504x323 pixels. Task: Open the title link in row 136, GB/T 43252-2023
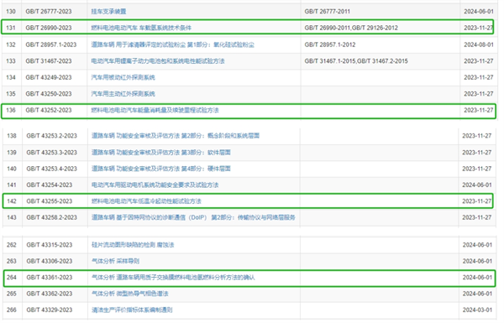155,110
